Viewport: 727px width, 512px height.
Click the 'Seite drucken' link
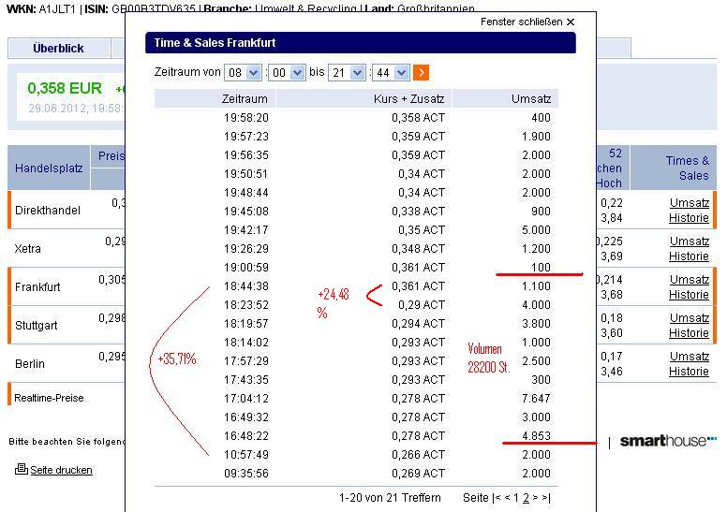pos(61,470)
